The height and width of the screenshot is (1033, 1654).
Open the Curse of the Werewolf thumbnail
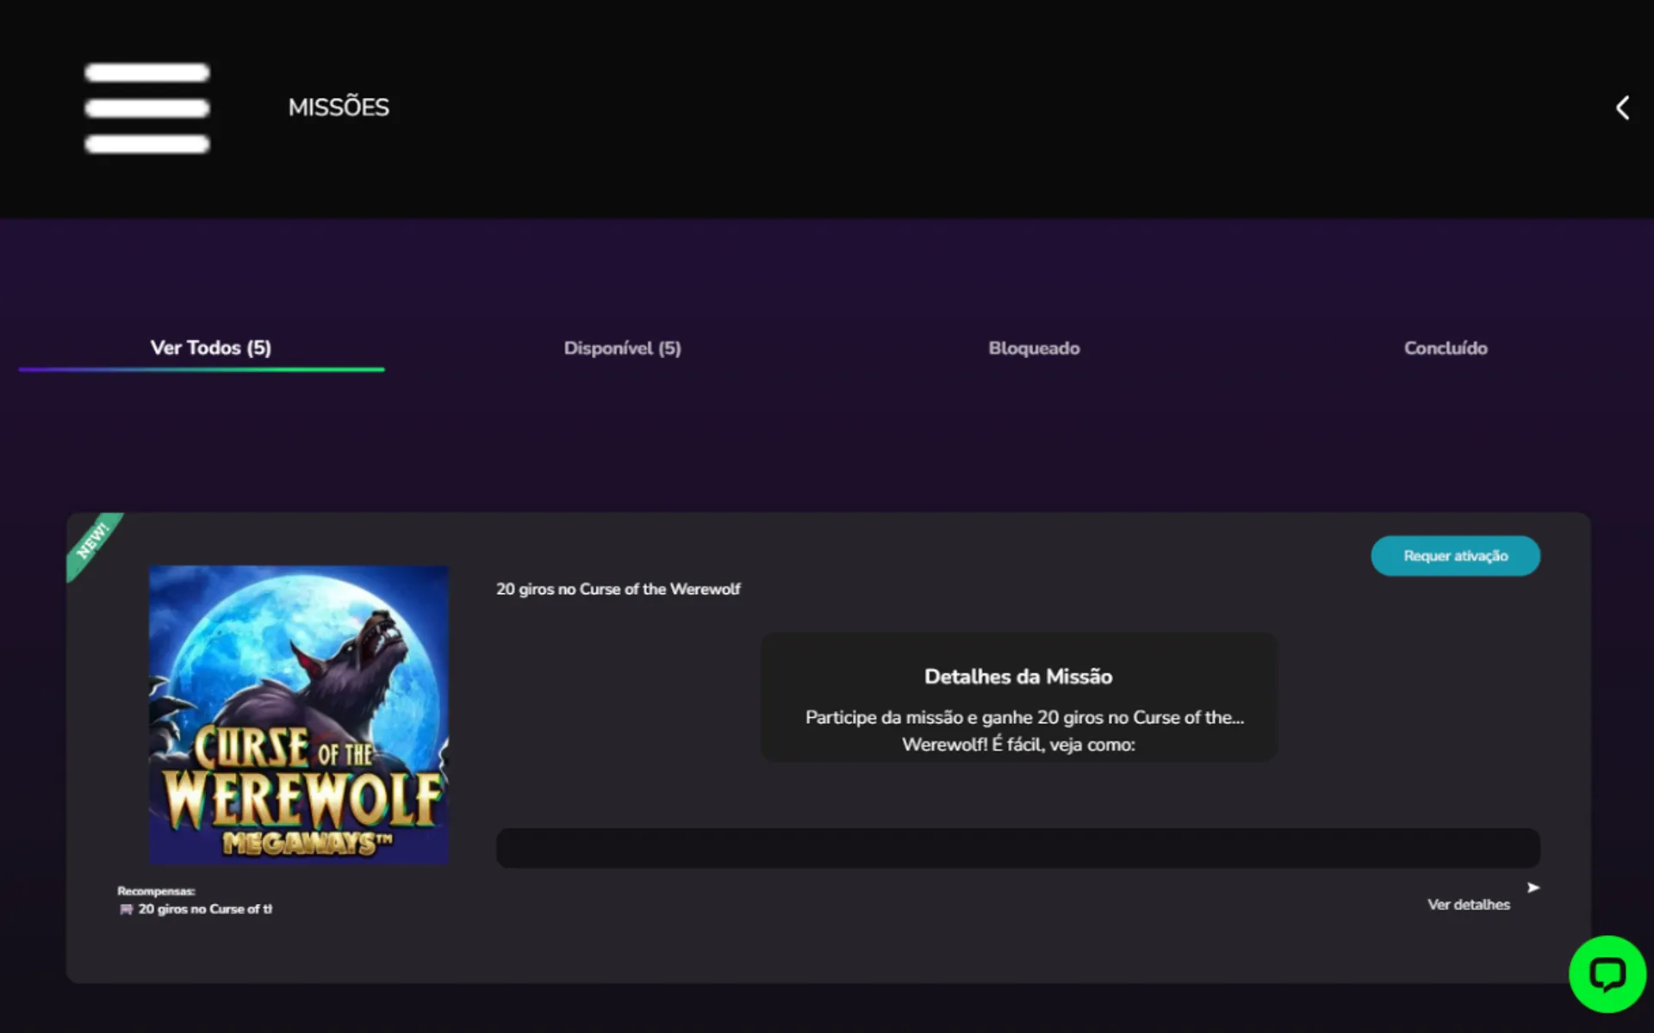298,714
